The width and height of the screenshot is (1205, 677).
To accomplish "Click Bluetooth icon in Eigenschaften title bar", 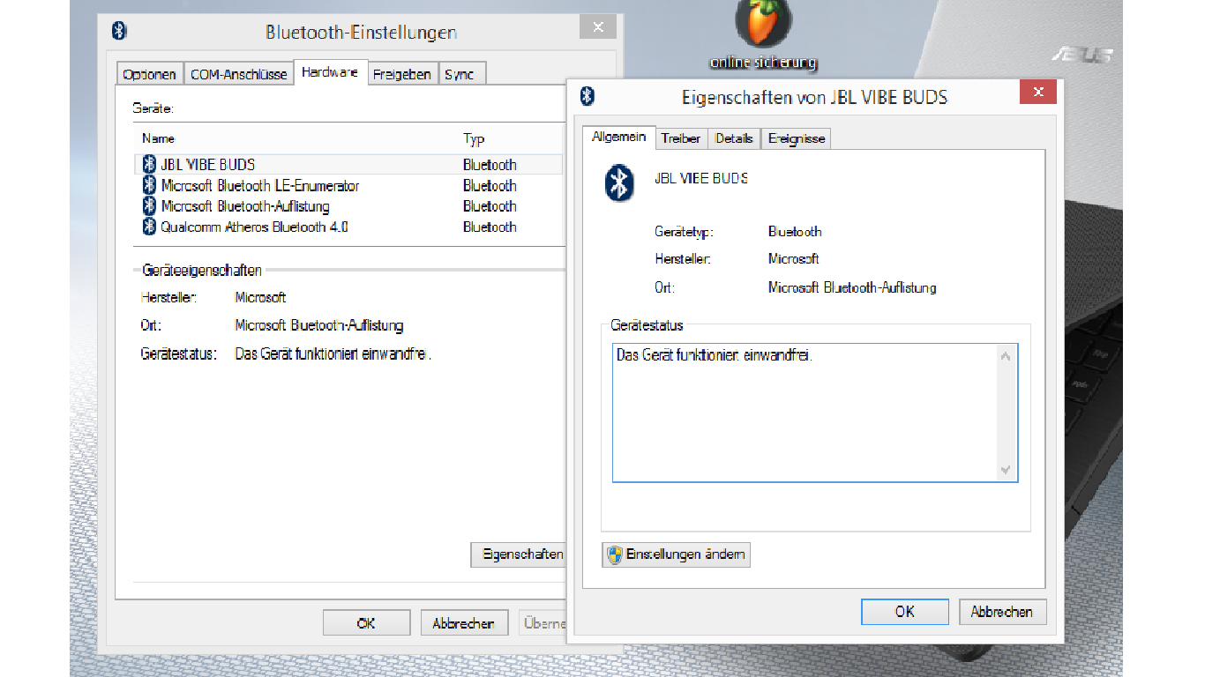I will point(588,95).
